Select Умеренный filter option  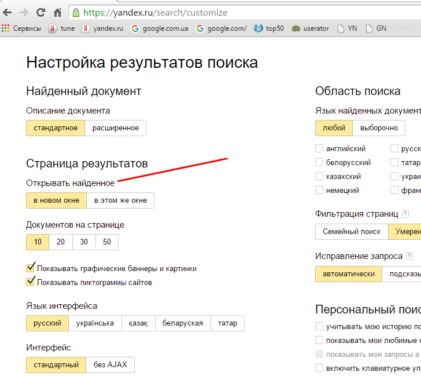point(405,232)
